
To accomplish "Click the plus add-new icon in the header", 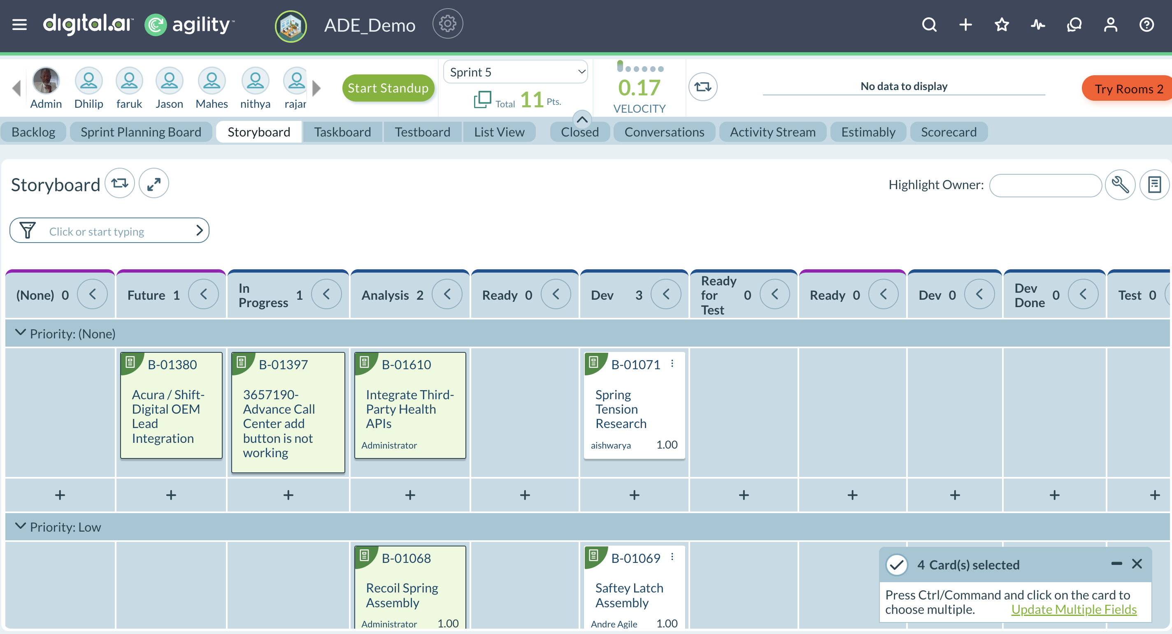I will click(965, 25).
